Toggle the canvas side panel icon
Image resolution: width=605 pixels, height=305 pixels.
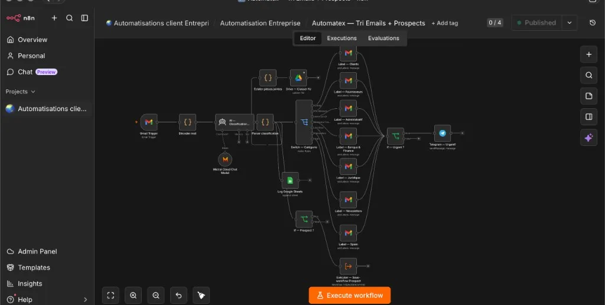[x=589, y=116]
